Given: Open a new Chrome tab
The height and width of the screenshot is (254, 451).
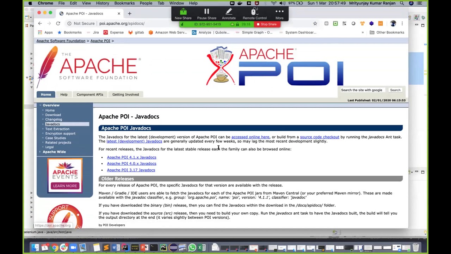Looking at the screenshot, I should [129, 13].
